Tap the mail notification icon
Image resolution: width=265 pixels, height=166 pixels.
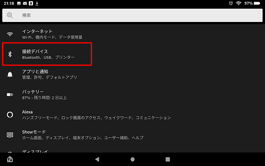(x=25, y=3)
